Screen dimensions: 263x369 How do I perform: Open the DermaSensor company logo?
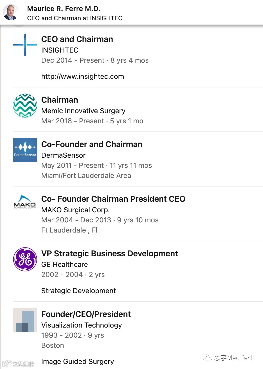pos(25,150)
